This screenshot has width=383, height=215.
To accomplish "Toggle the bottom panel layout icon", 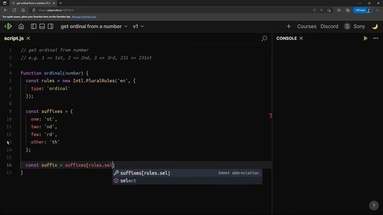I will coord(42,26).
